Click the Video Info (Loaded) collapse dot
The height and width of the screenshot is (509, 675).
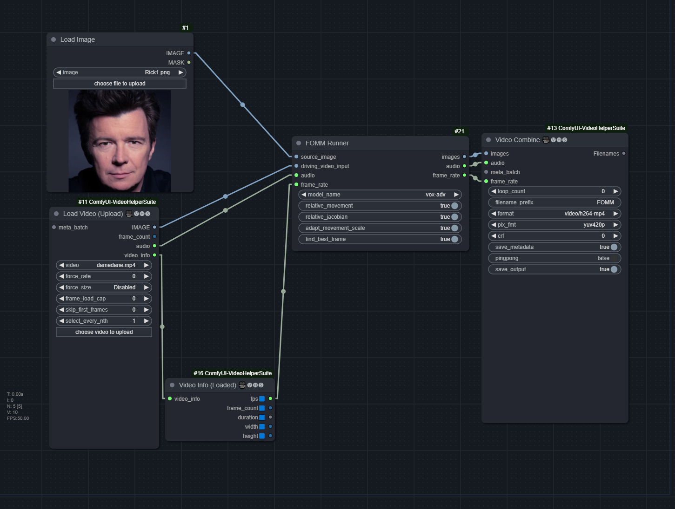point(172,385)
